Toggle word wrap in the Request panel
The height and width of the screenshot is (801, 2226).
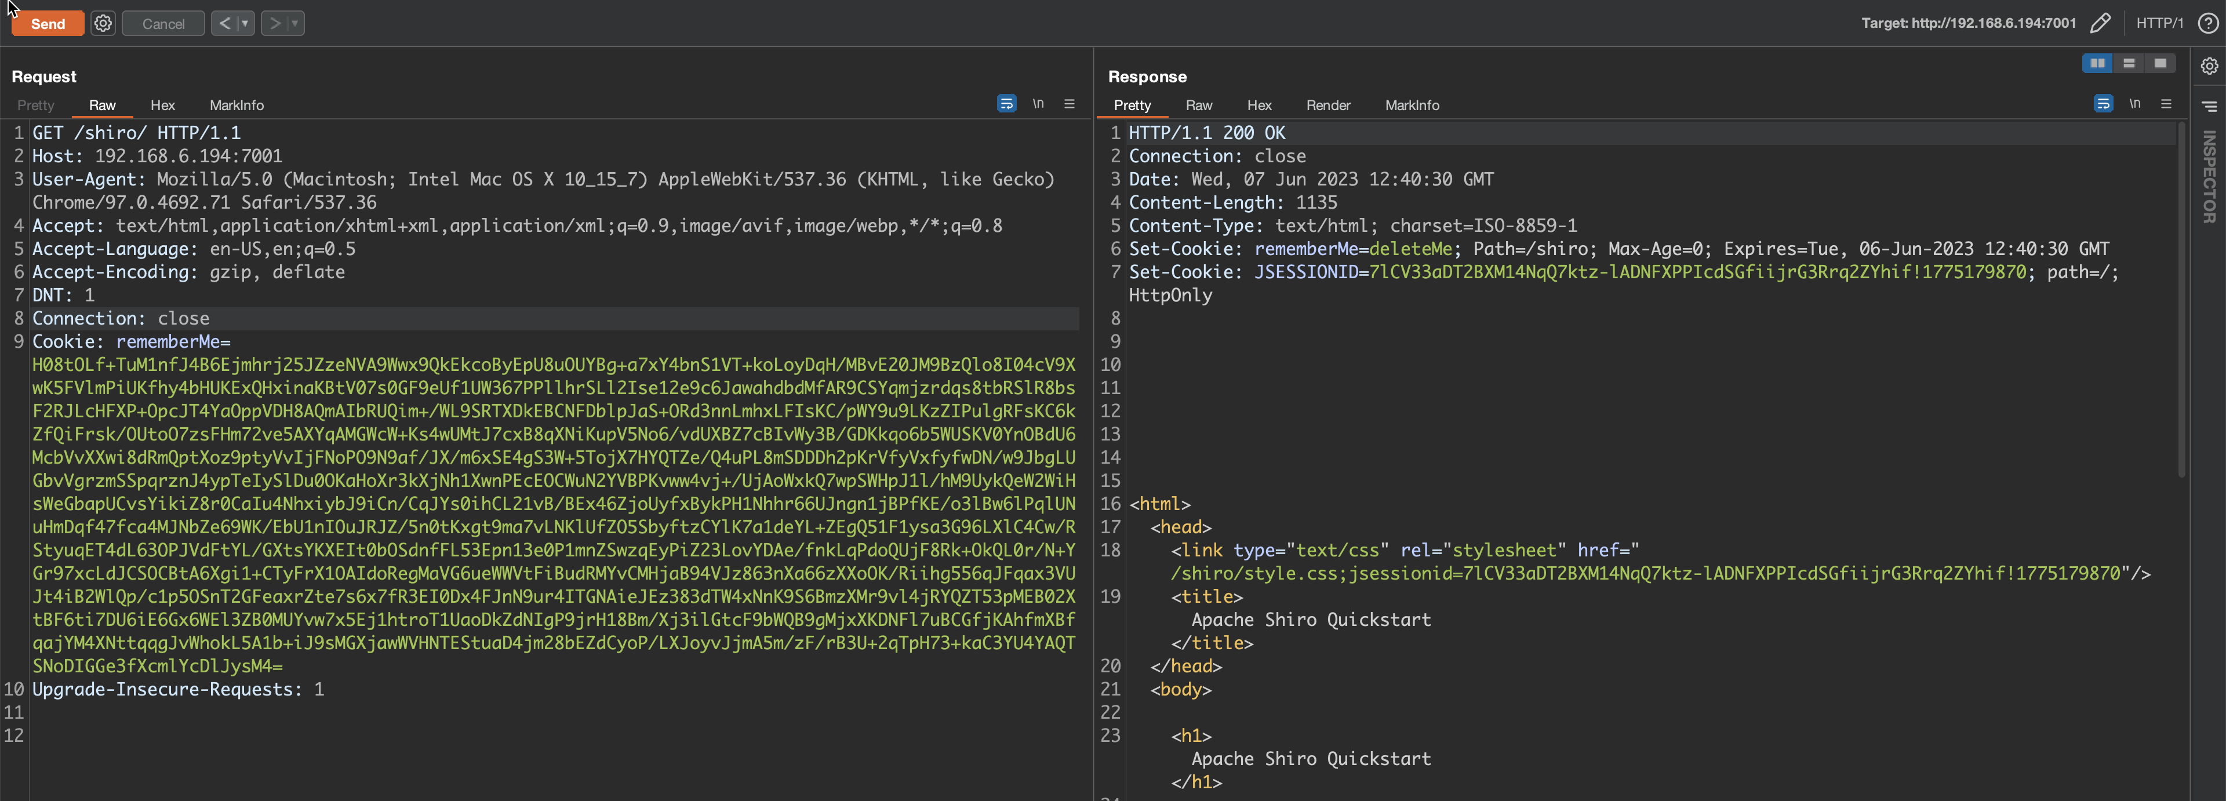(1006, 104)
